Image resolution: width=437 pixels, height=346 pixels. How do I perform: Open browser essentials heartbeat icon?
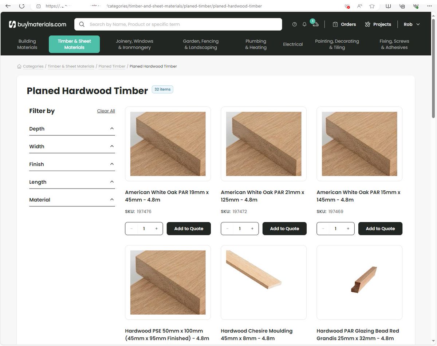point(416,6)
